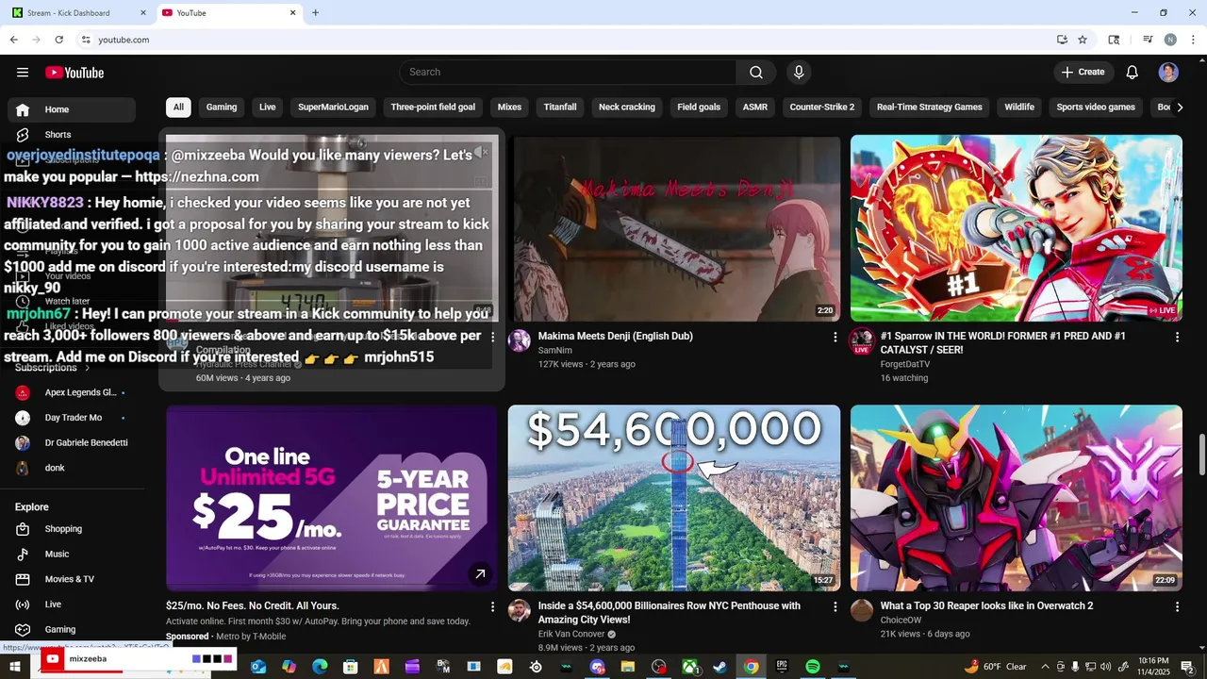
Task: Open T-Mobile $25/mo ad thumbnail
Action: [x=332, y=498]
